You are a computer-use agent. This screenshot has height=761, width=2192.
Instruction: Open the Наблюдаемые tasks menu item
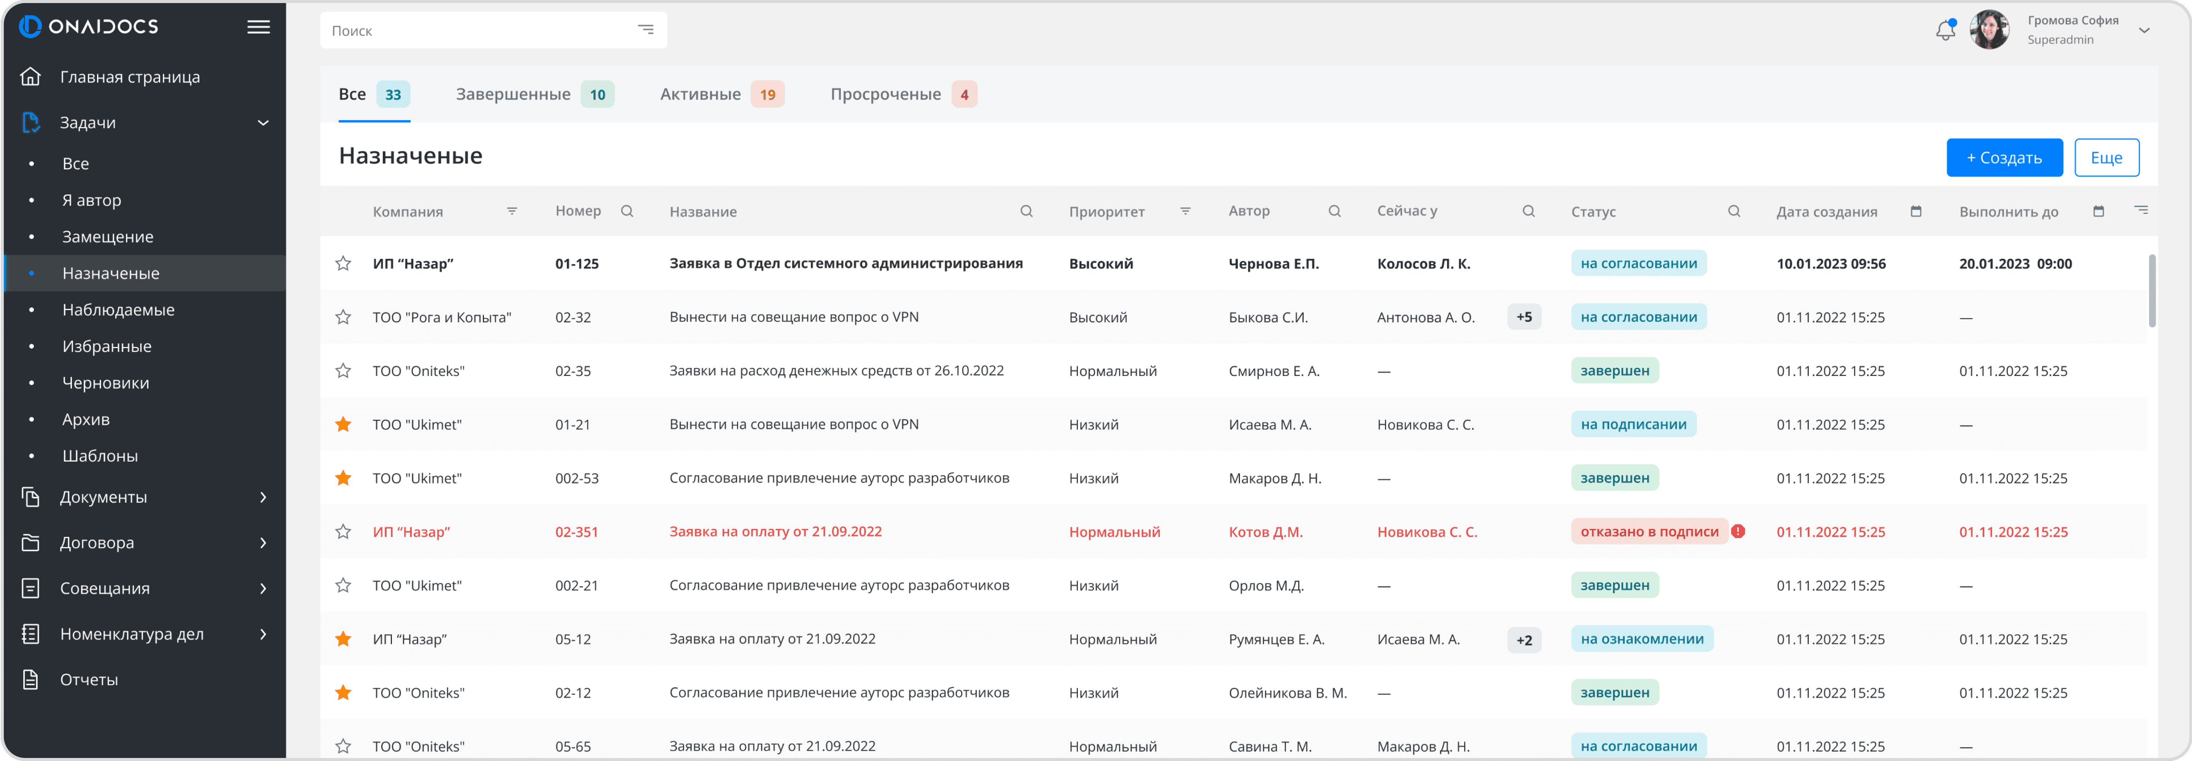coord(145,310)
